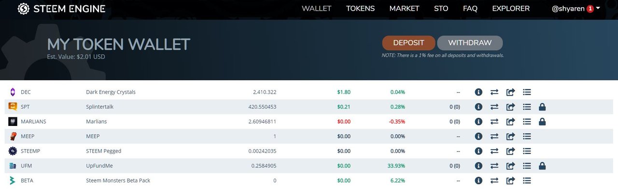Send DEC tokens via share icon
618x195 pixels.
[x=511, y=92]
